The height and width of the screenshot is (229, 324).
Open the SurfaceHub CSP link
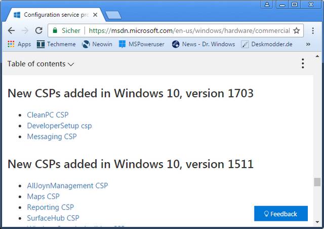pyautogui.click(x=53, y=218)
